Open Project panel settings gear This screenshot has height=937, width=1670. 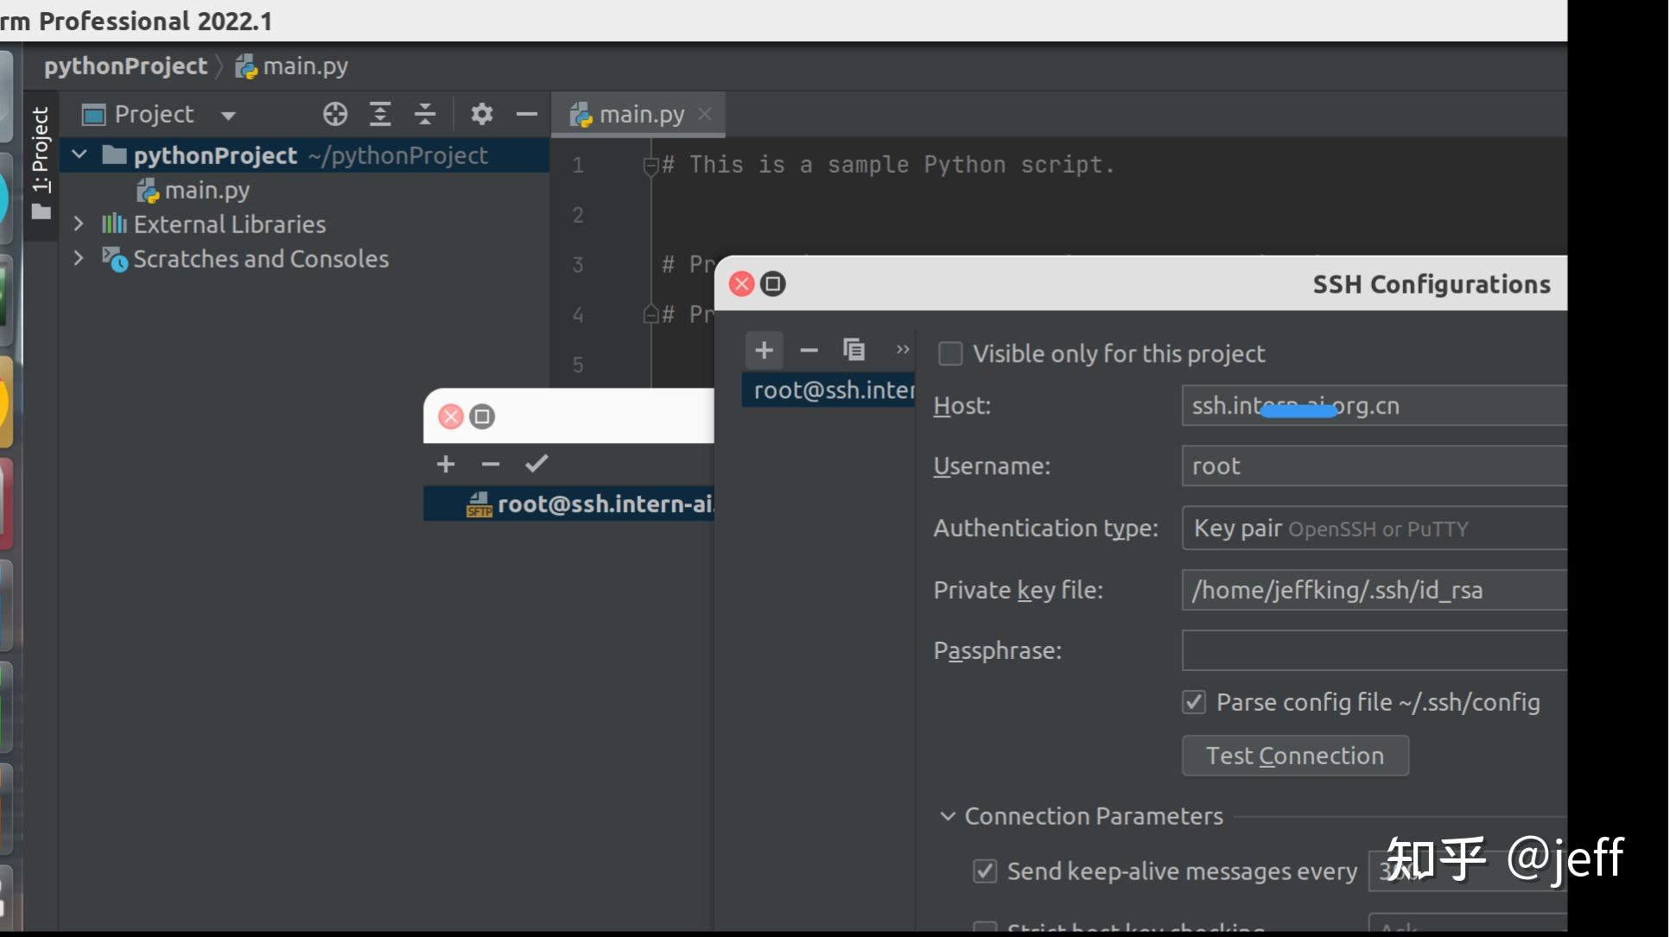click(481, 114)
